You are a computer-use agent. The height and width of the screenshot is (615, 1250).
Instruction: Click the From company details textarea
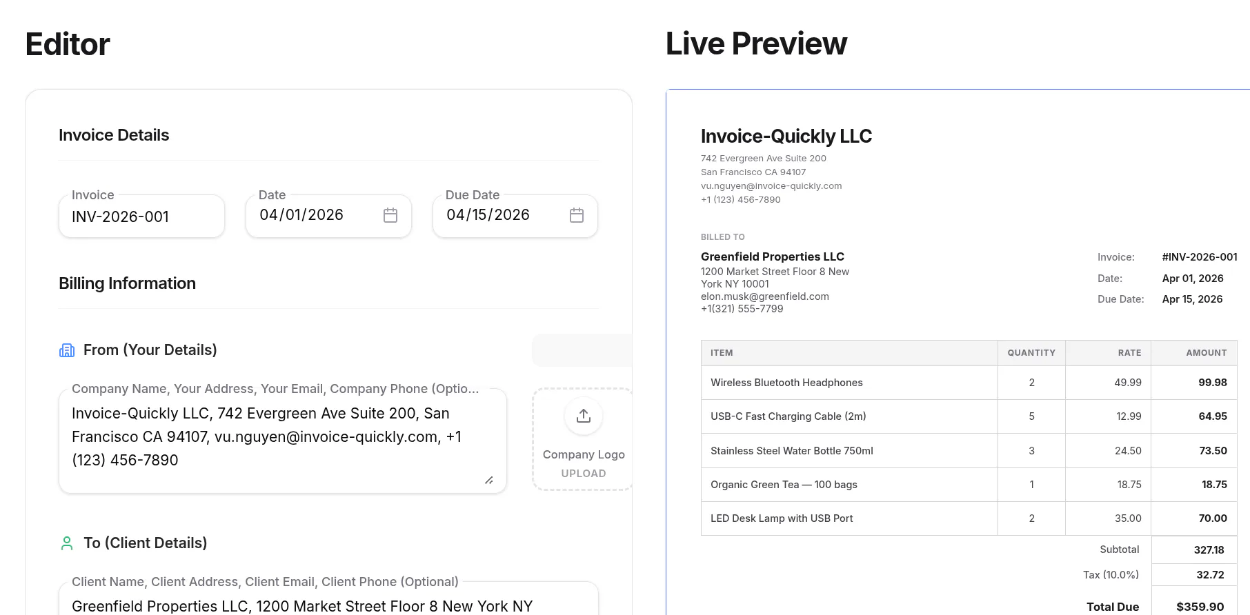tap(283, 441)
